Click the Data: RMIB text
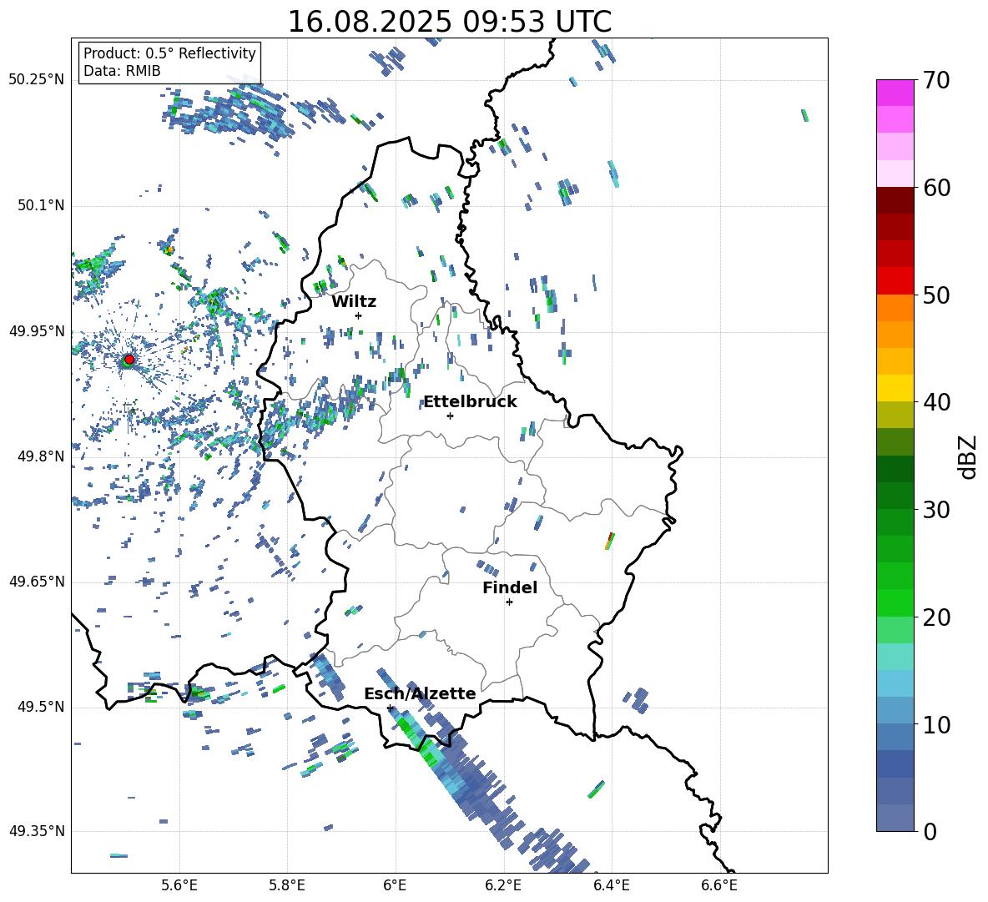The height and width of the screenshot is (902, 988). click(x=122, y=71)
